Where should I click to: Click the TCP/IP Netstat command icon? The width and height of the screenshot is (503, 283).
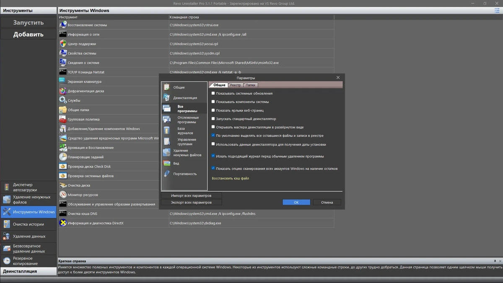[x=63, y=72]
